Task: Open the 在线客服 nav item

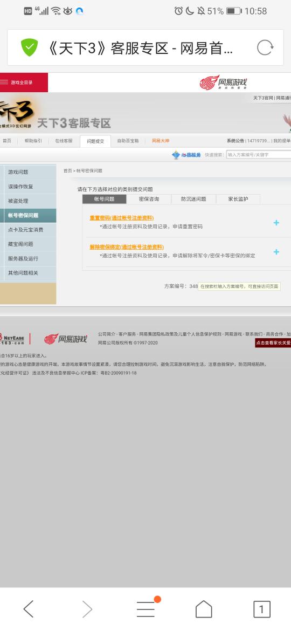Action: [64, 141]
